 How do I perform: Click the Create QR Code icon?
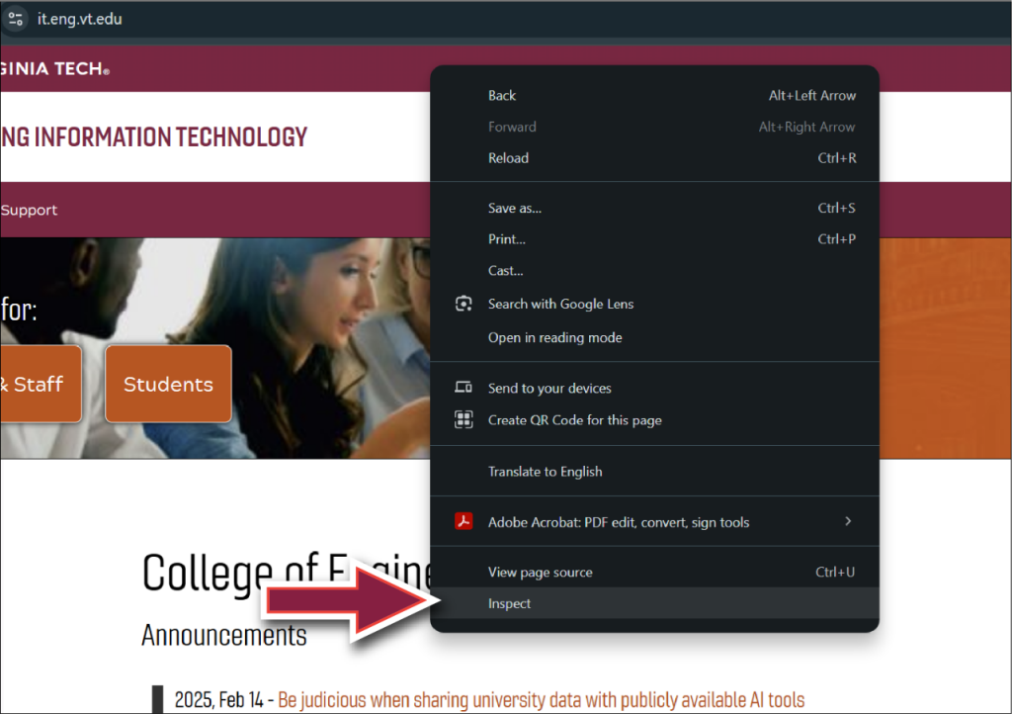[464, 419]
